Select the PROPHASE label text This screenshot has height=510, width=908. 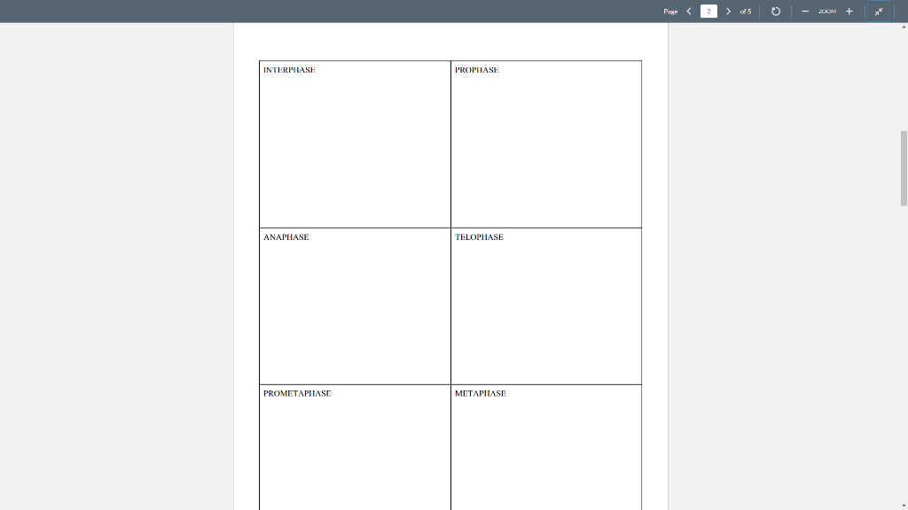(476, 70)
